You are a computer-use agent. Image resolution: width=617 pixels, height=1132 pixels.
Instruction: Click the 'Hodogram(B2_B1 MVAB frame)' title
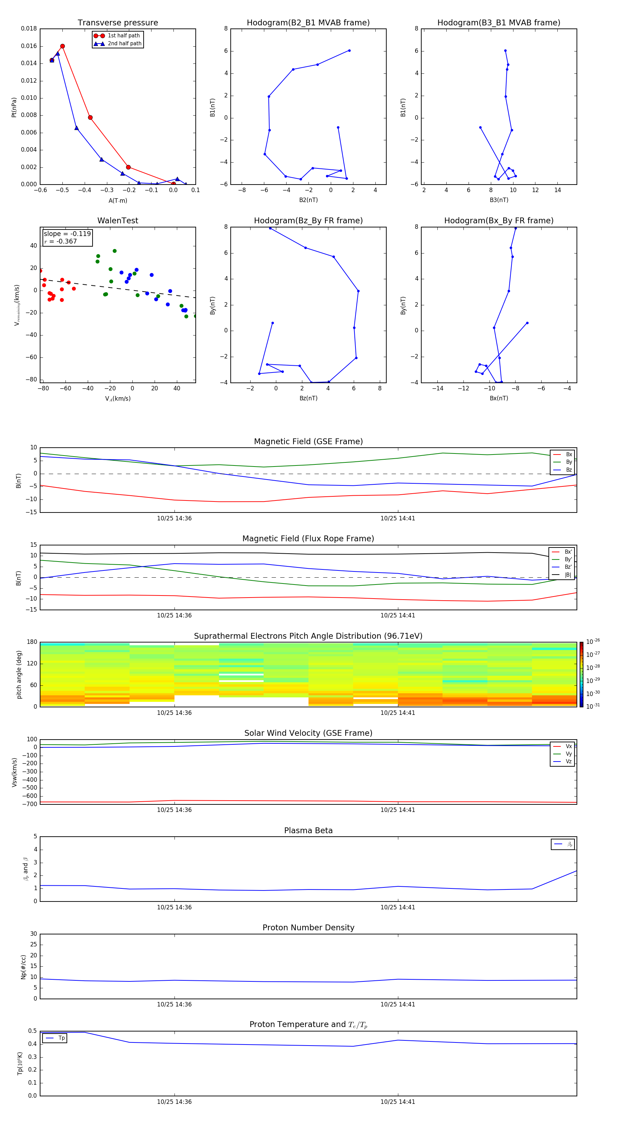(x=308, y=23)
